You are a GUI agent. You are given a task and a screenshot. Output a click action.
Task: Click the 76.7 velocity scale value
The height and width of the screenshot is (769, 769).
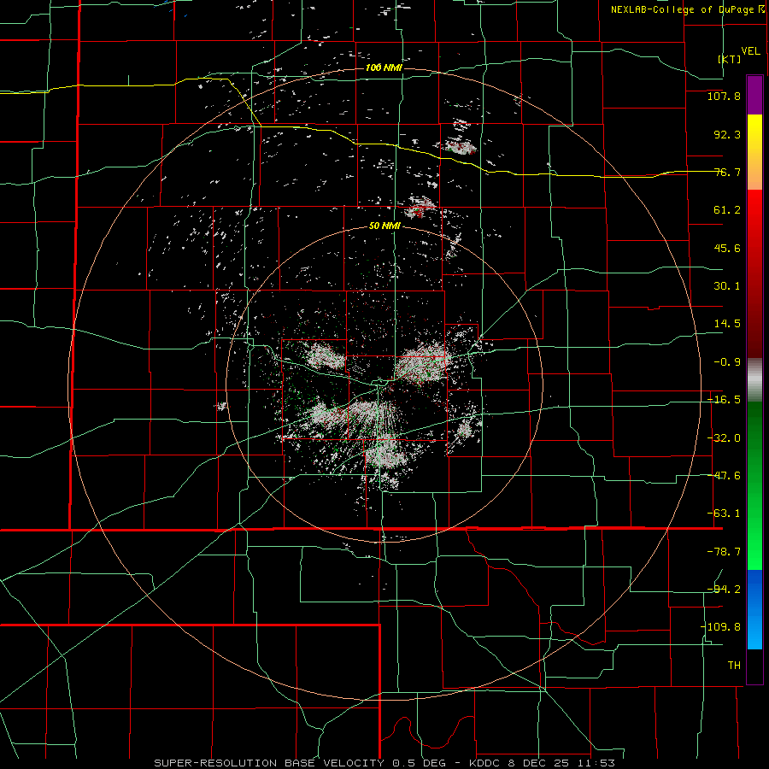click(x=727, y=172)
